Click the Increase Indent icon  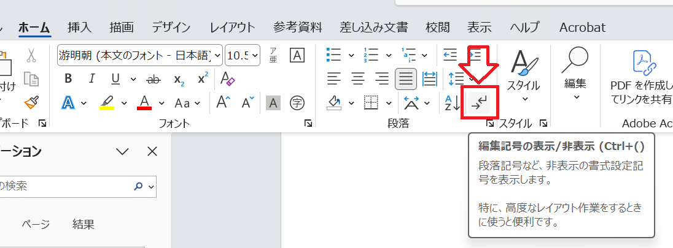pos(475,55)
